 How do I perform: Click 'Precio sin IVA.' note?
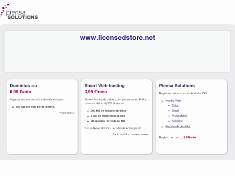pyautogui.click(x=67, y=113)
